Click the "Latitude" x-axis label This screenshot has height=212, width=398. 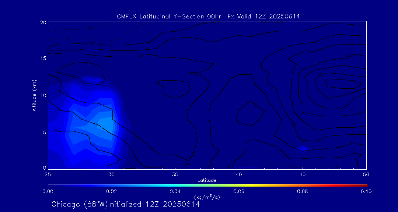(x=207, y=180)
